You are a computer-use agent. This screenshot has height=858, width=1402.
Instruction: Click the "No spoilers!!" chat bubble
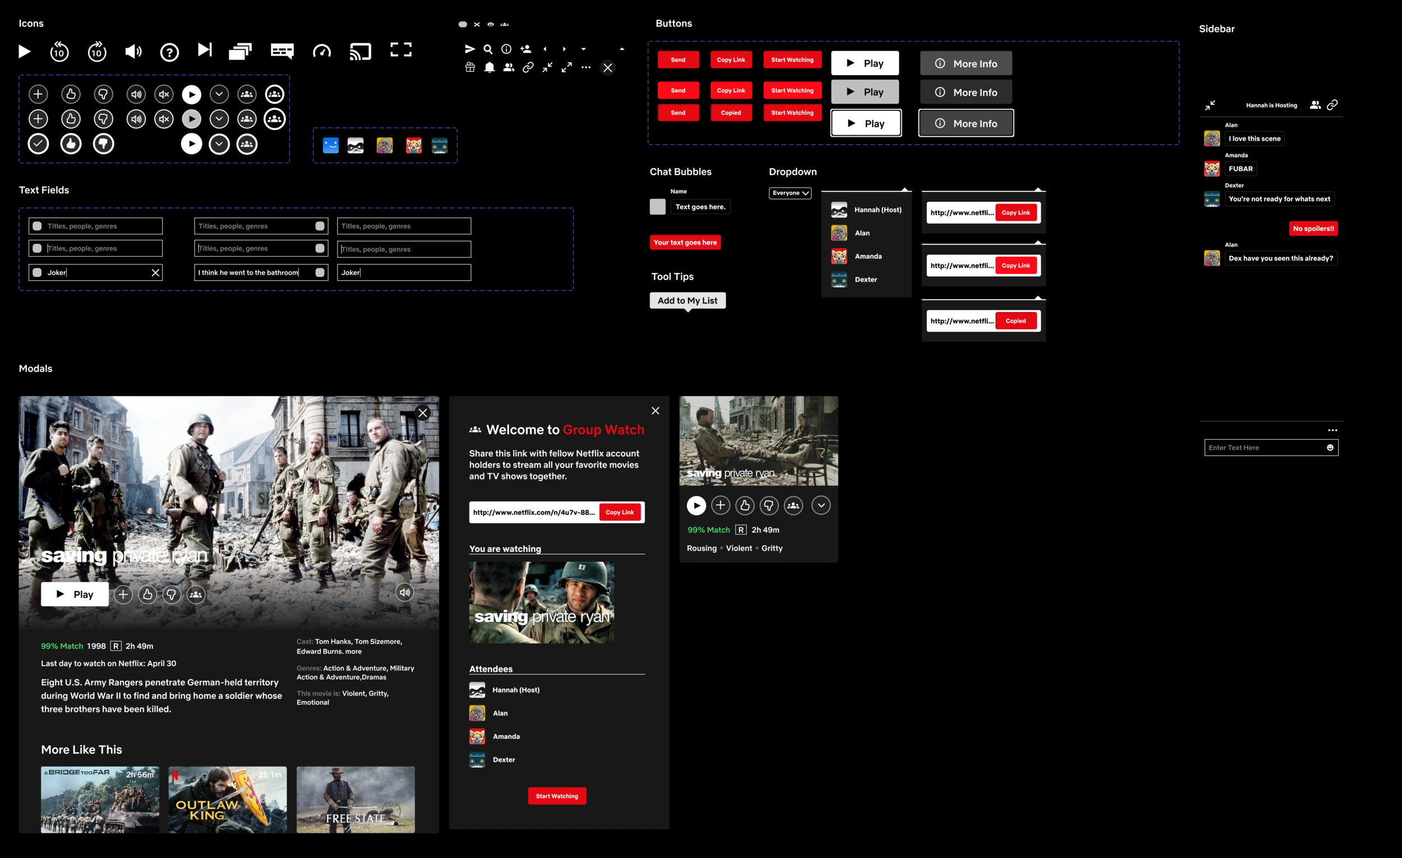[x=1313, y=229]
